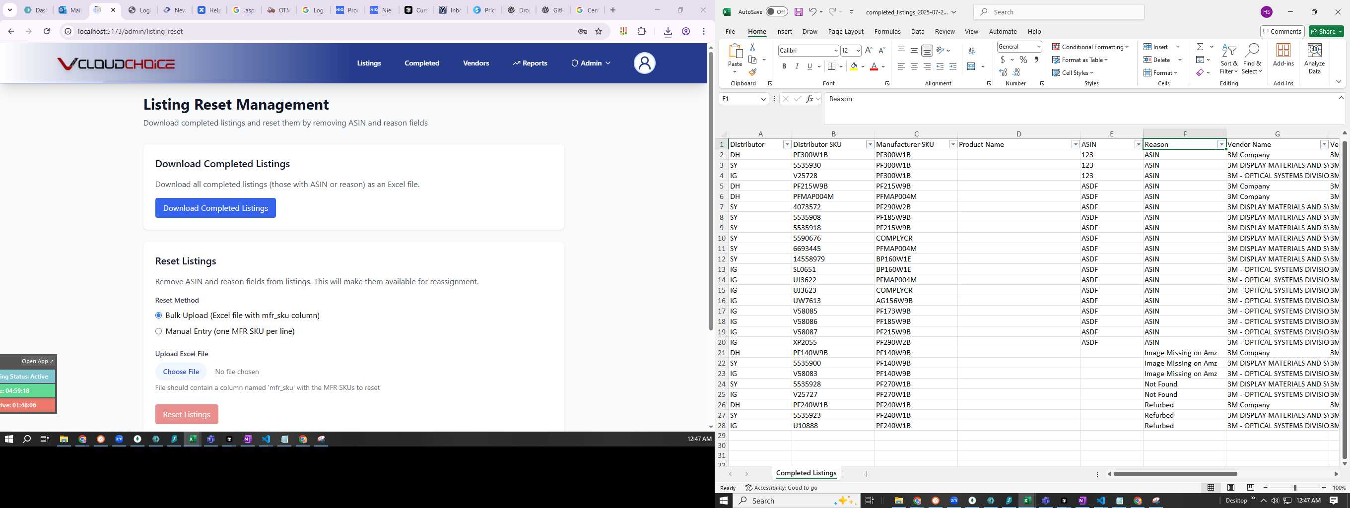Open the browser Extensions puzzle icon

[x=641, y=31]
